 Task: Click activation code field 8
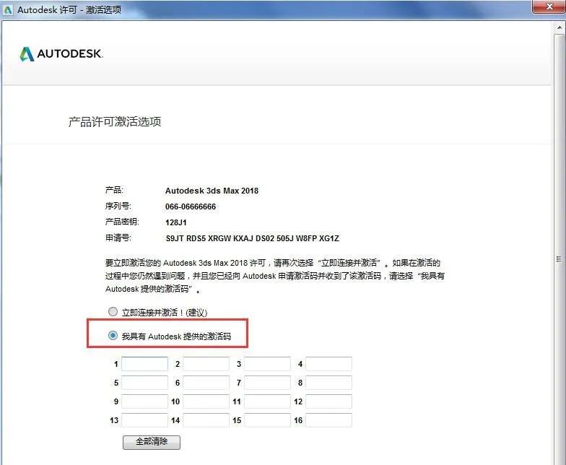329,383
